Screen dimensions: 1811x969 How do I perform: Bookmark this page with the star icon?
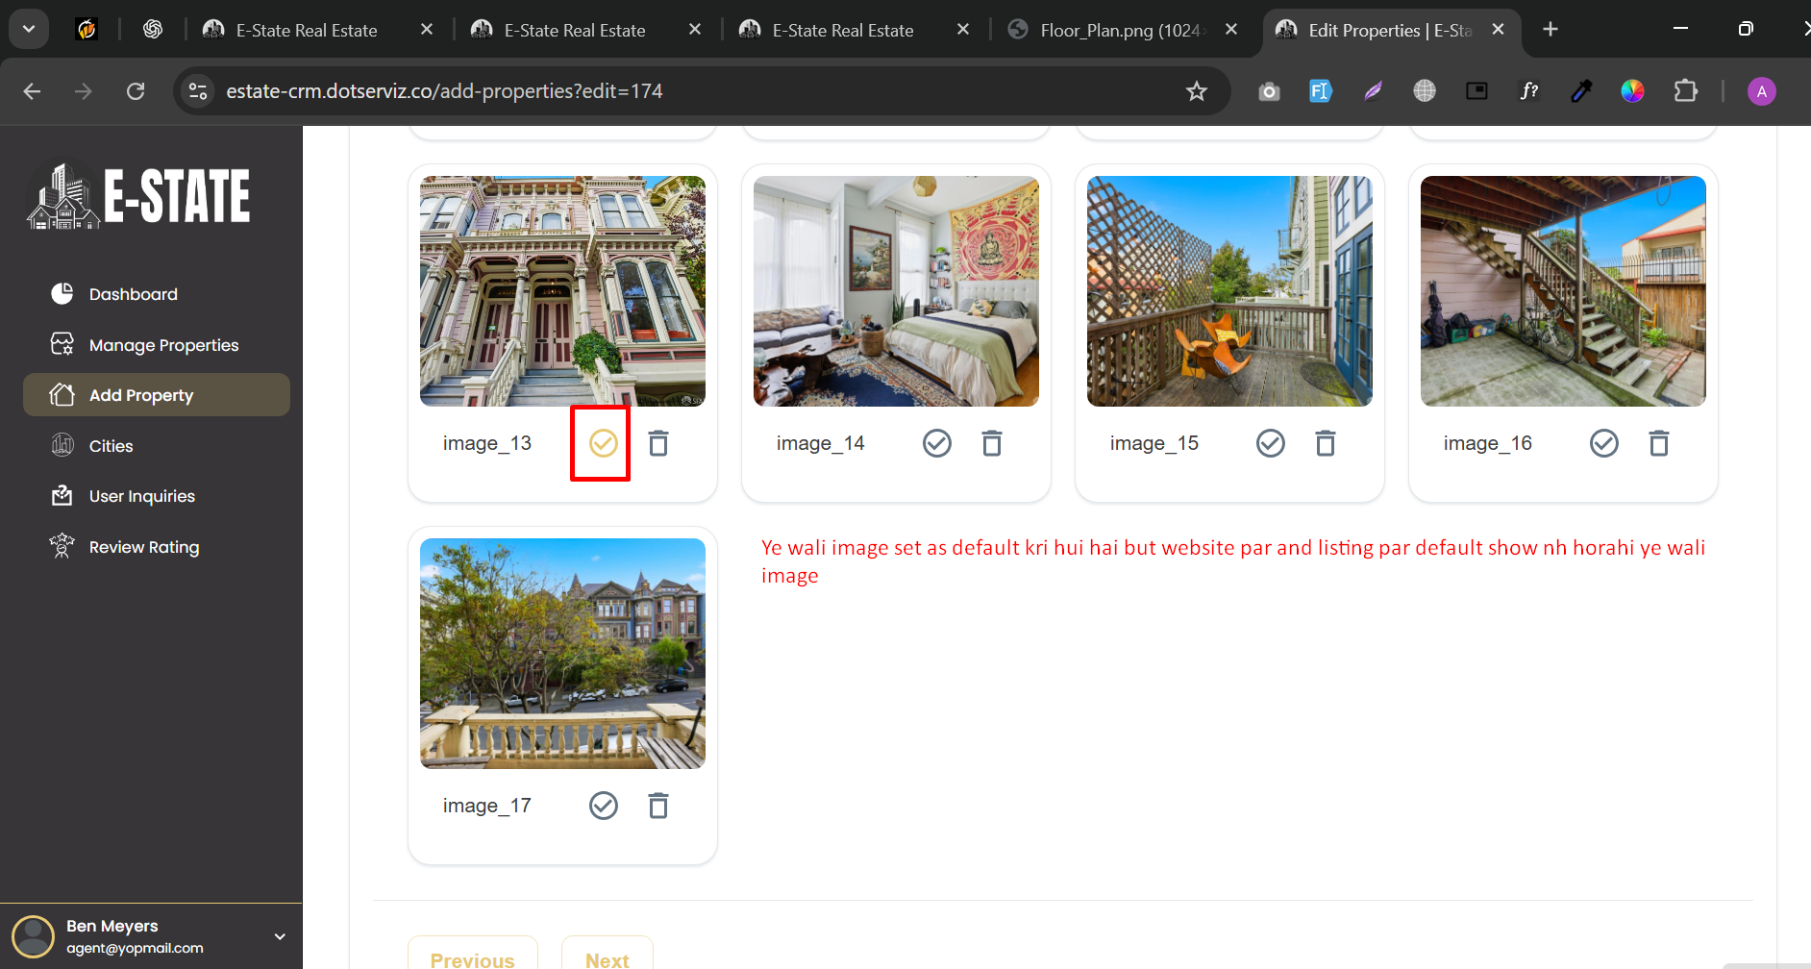(1196, 91)
